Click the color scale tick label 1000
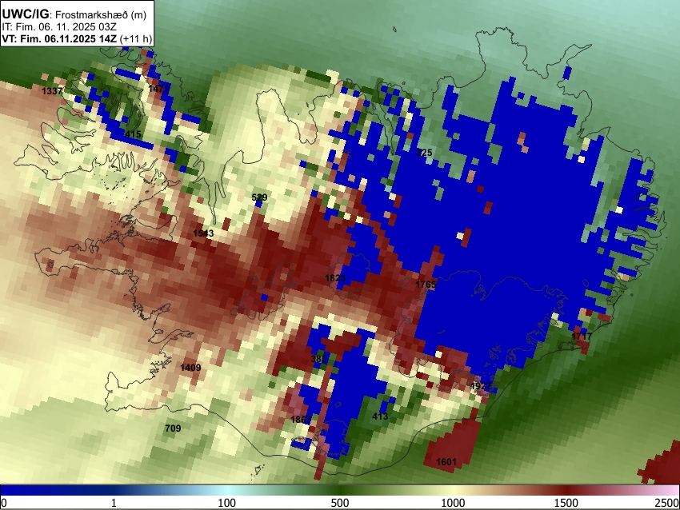680x510 pixels. click(x=453, y=503)
